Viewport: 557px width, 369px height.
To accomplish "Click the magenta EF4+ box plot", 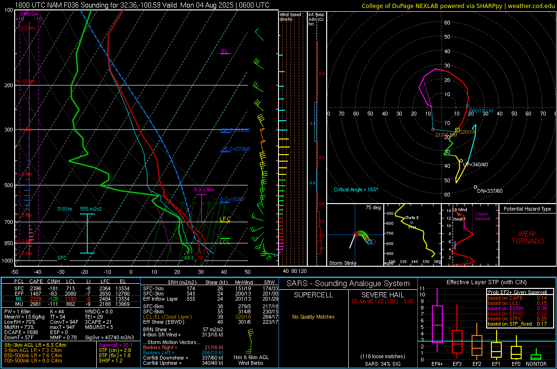I will [x=437, y=320].
